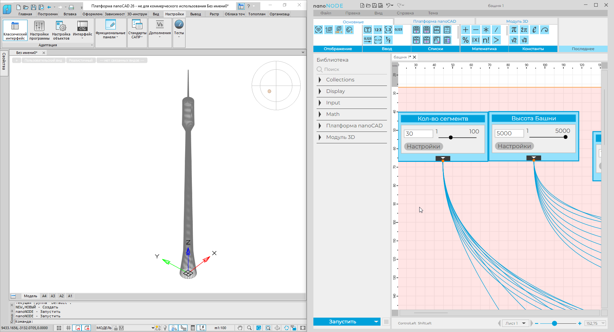This screenshot has height=332, width=614.
Task: Click the square root of 2 constant
Action: coord(514,40)
